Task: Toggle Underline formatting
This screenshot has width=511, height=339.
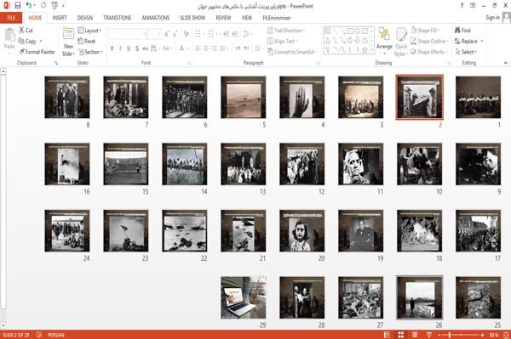Action: pos(129,48)
